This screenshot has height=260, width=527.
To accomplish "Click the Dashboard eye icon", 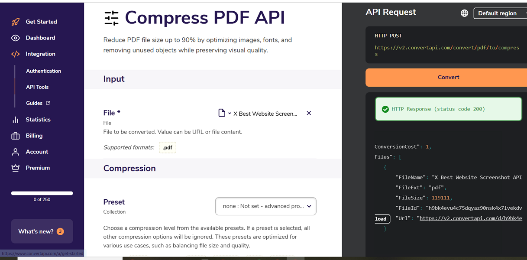I will [16, 38].
